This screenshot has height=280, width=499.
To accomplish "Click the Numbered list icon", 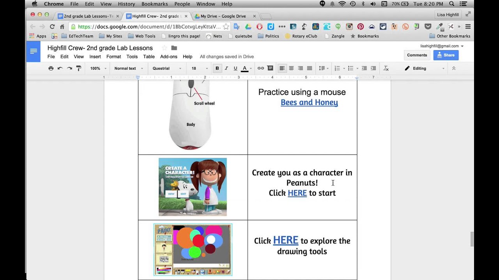I will (x=337, y=68).
